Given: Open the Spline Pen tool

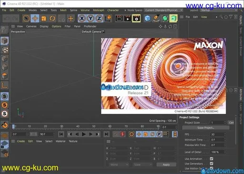Looking at the screenshot, I should point(156,19).
